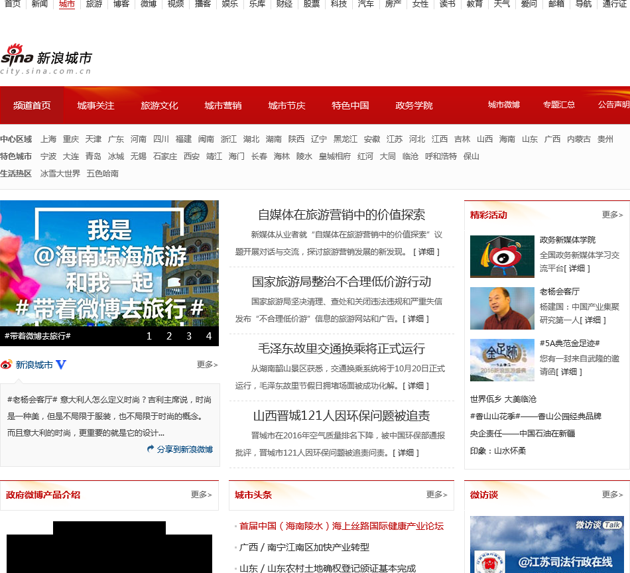Click the Sina 新浪城市 logo
This screenshot has width=630, height=573.
(x=46, y=59)
